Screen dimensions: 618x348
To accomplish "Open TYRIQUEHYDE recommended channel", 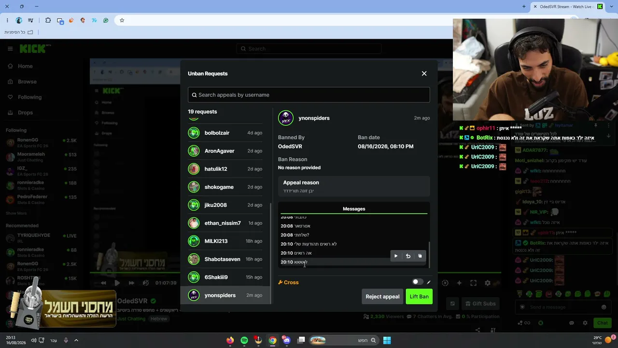I will click(x=42, y=238).
